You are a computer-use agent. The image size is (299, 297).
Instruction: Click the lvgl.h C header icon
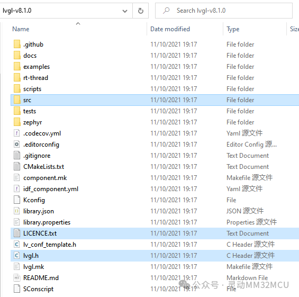[17, 255]
